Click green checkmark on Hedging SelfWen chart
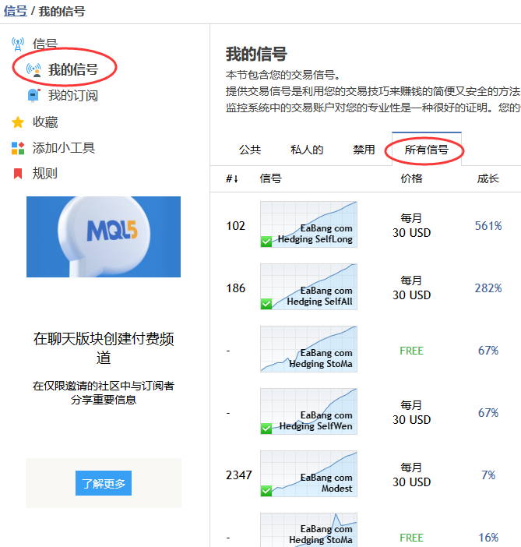This screenshot has width=521, height=547. click(266, 429)
